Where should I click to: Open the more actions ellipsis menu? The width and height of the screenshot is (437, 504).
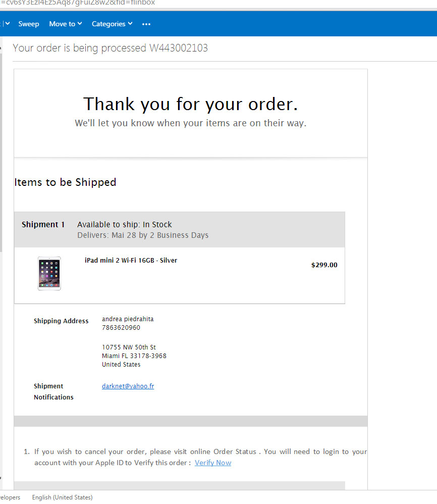[146, 24]
